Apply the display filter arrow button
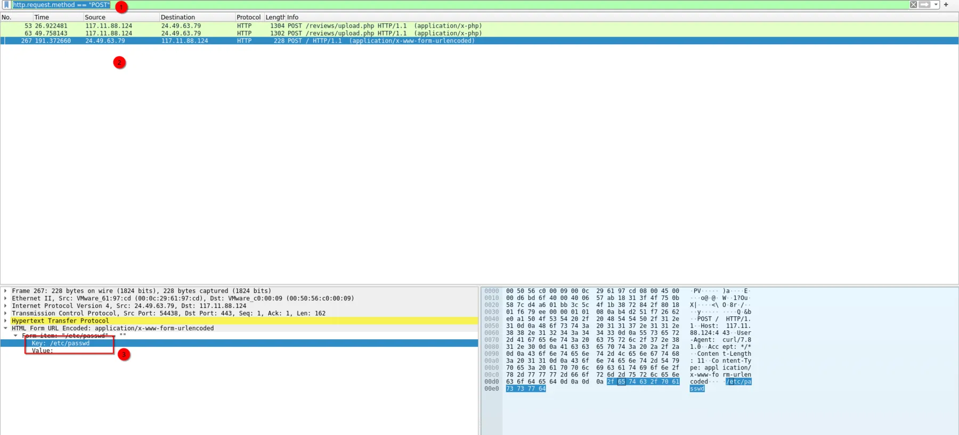Image resolution: width=959 pixels, height=435 pixels. [x=925, y=5]
